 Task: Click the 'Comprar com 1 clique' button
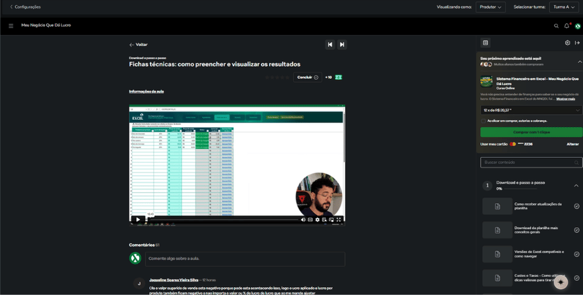(x=531, y=132)
